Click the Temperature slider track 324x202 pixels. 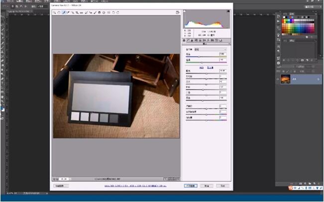(205, 57)
